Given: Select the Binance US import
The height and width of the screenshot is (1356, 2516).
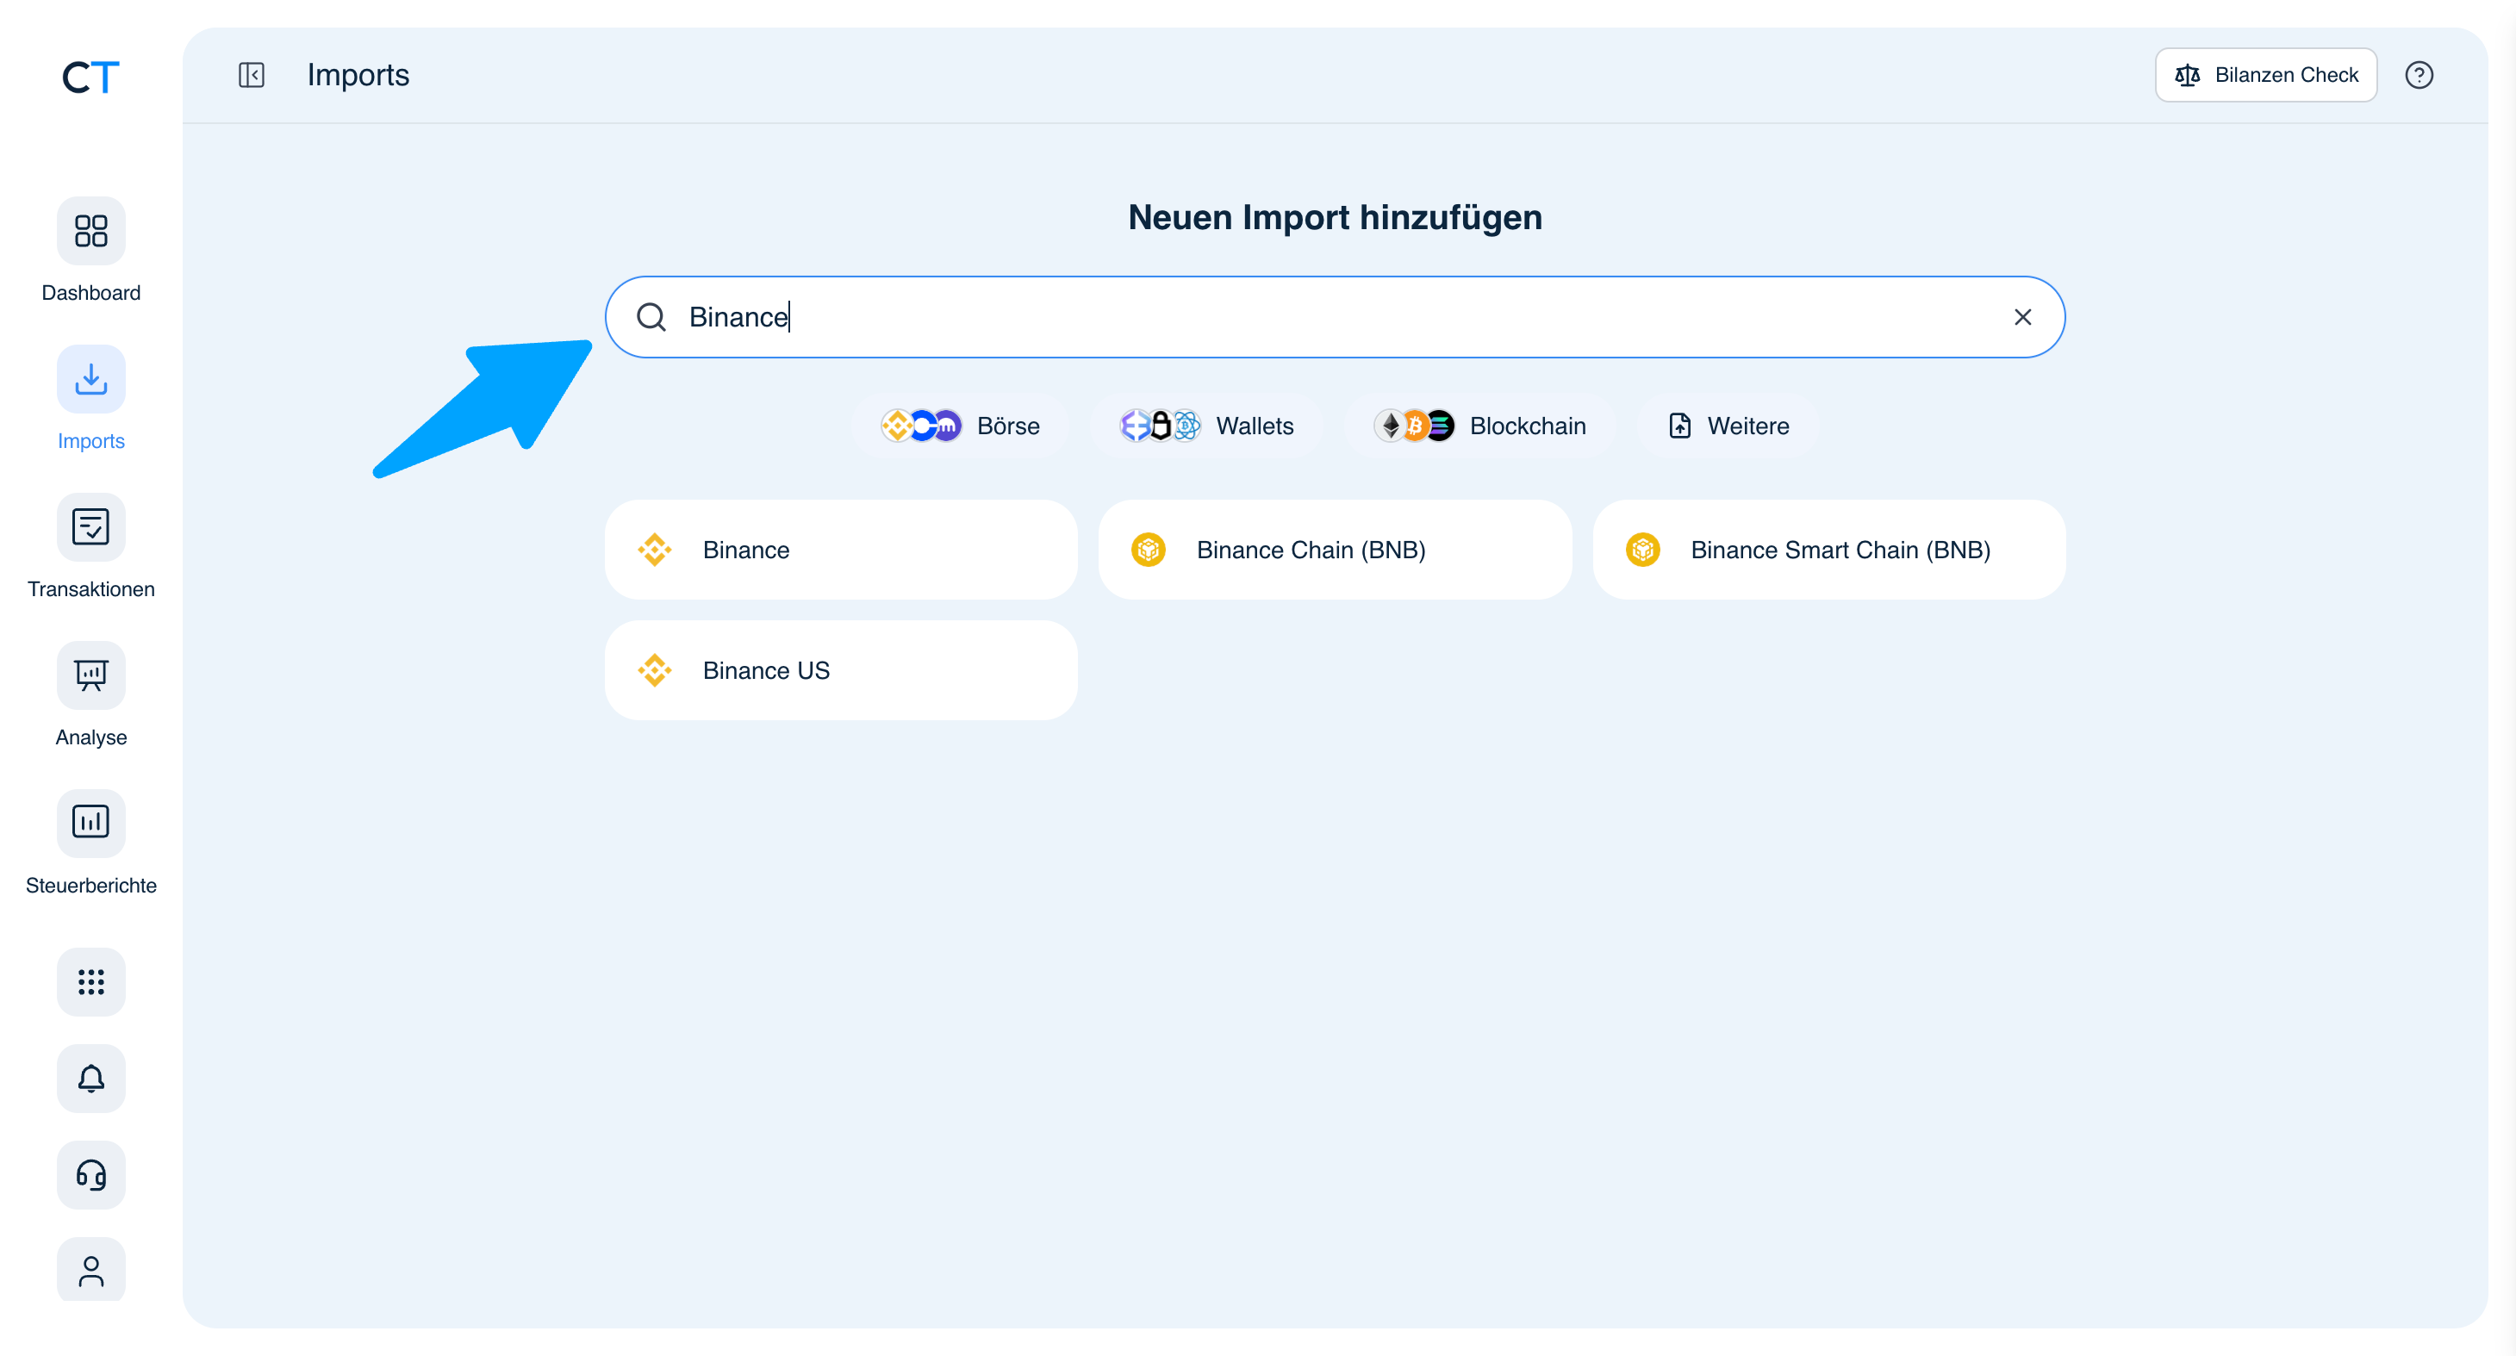Looking at the screenshot, I should point(841,671).
